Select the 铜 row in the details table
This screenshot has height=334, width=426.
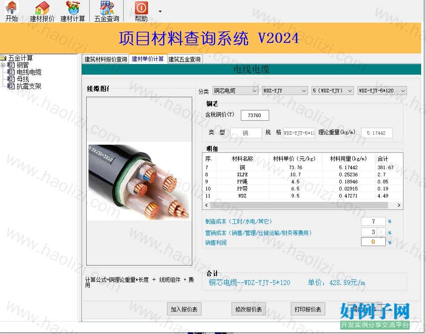(302, 167)
